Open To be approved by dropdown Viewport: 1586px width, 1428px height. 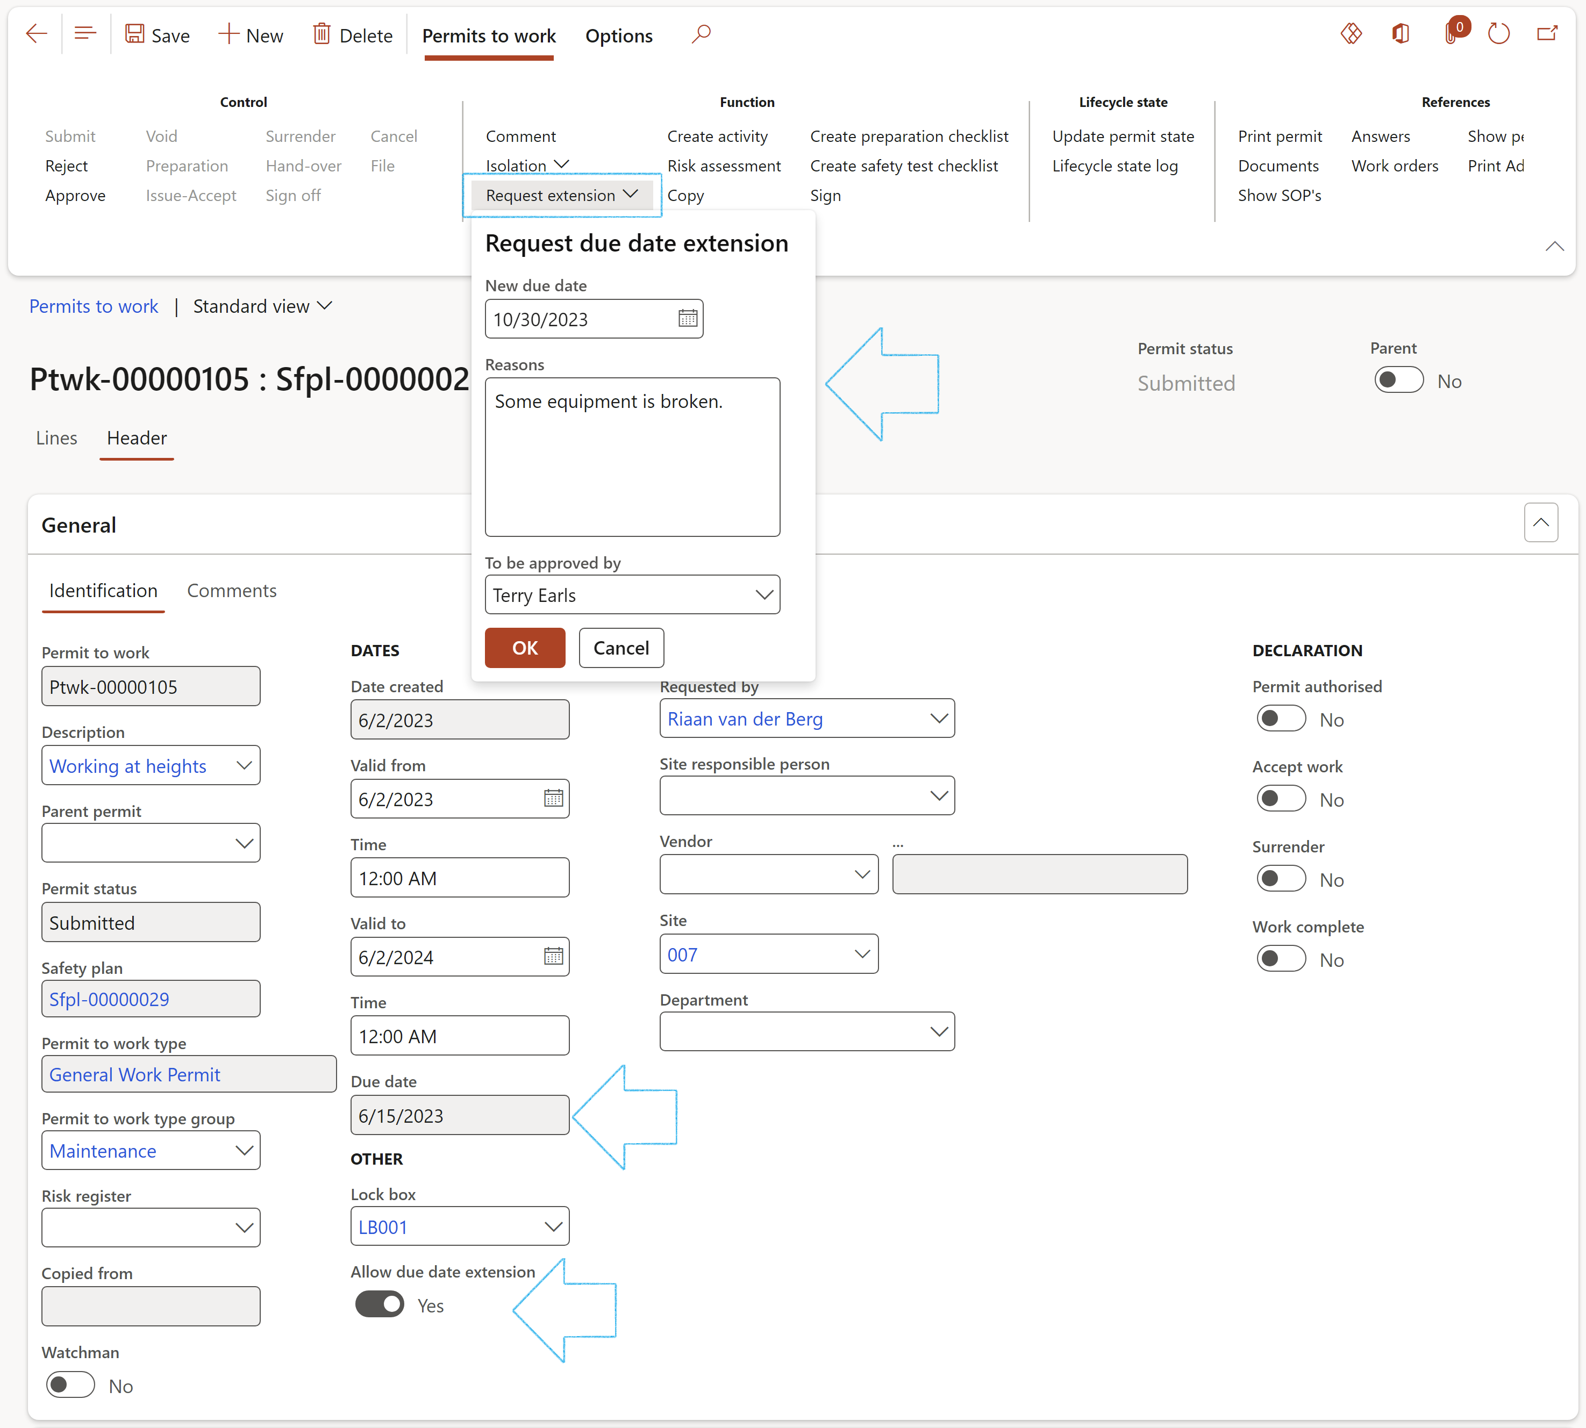coord(765,595)
